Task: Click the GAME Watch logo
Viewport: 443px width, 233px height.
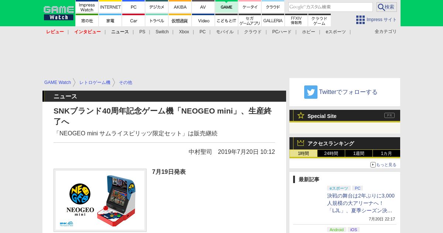Action: 59,13
